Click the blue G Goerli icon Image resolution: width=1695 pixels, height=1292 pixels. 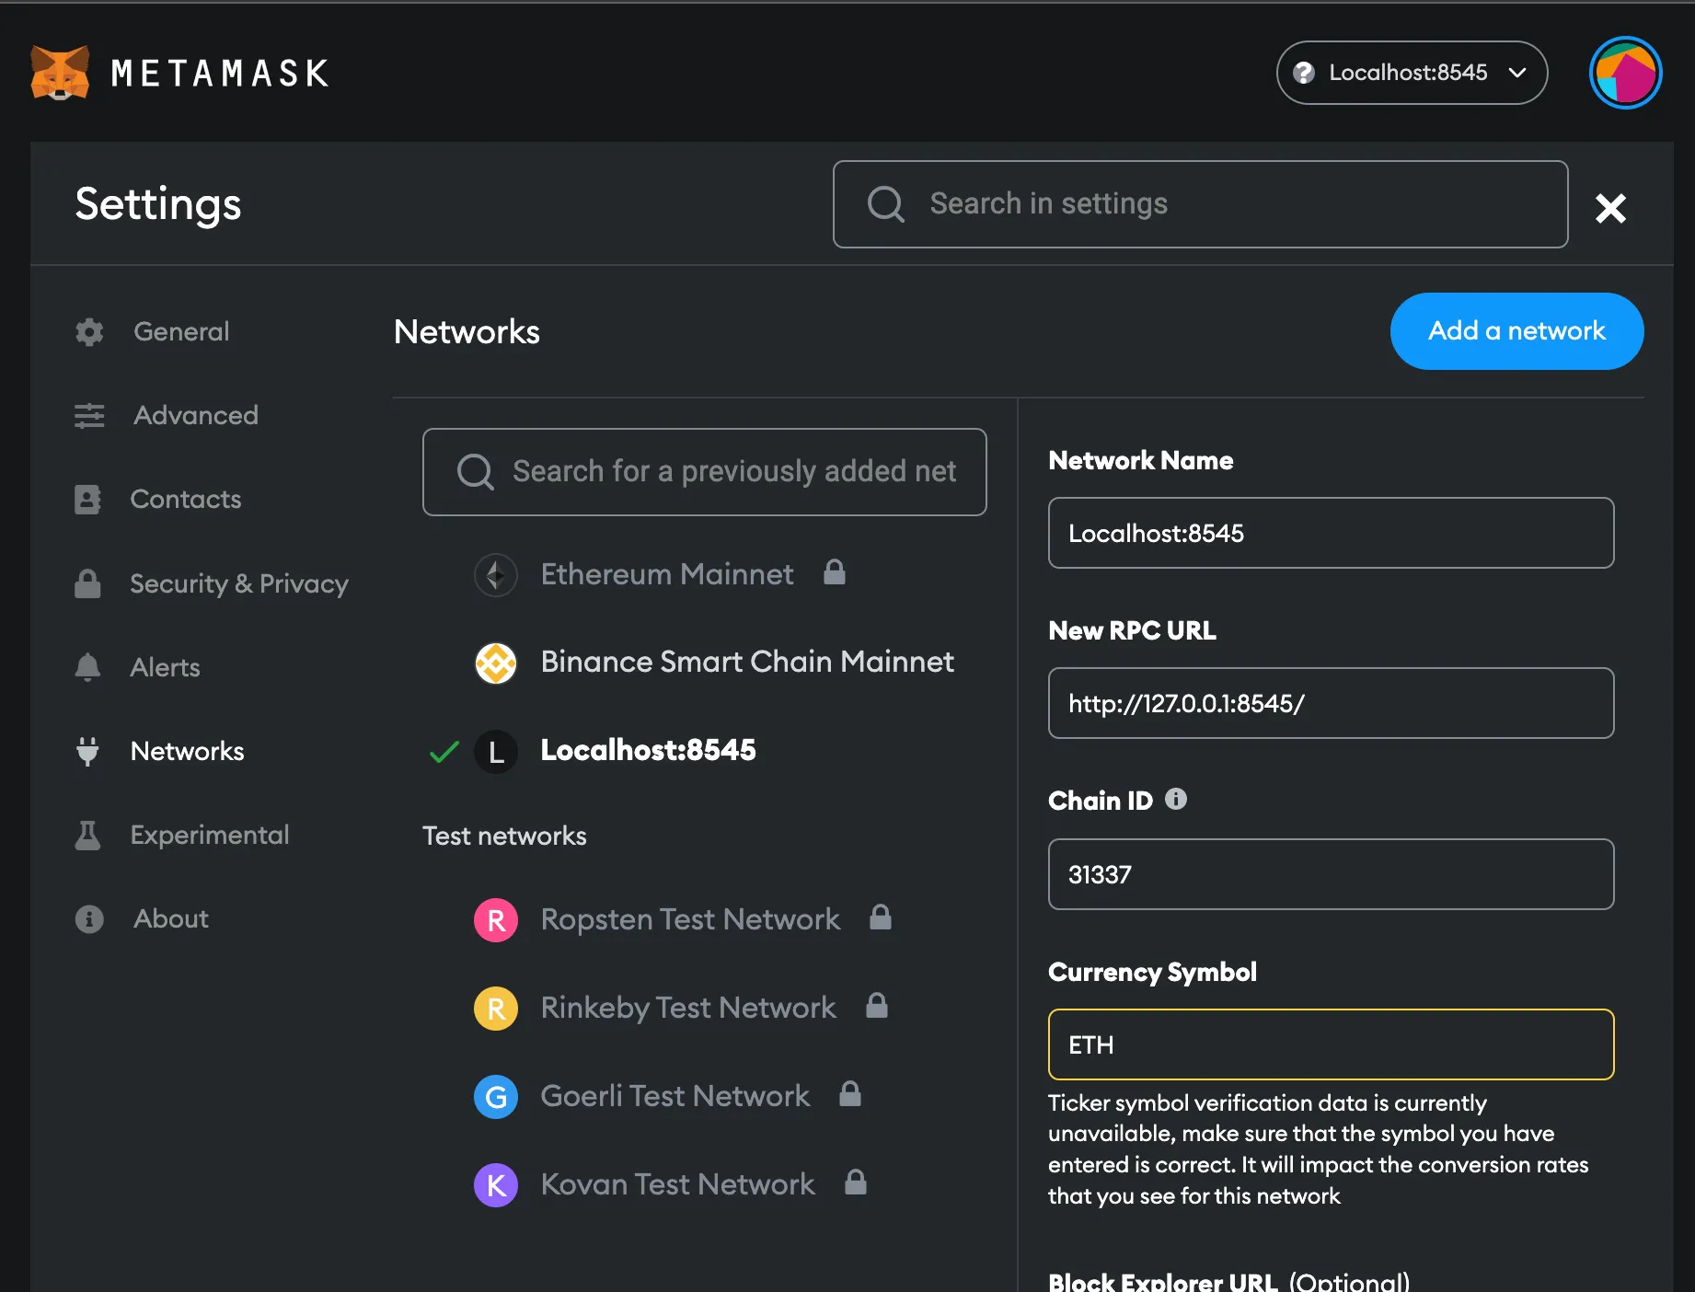(496, 1097)
